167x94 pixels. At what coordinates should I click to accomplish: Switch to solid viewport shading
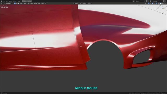click(160, 3)
